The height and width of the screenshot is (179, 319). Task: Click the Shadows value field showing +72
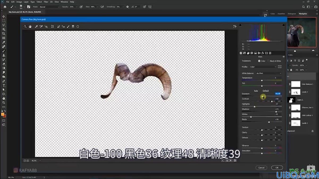click(278, 109)
